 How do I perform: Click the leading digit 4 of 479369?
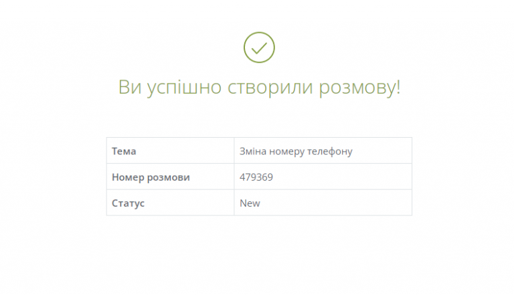click(x=242, y=177)
